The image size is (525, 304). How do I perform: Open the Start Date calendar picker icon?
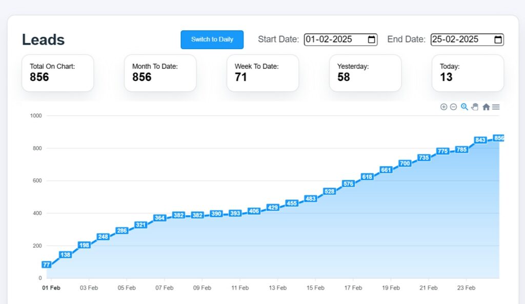pyautogui.click(x=372, y=39)
